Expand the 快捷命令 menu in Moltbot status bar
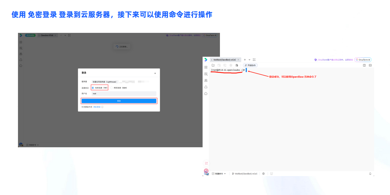Screen dimensions: 390x195 click(219, 174)
